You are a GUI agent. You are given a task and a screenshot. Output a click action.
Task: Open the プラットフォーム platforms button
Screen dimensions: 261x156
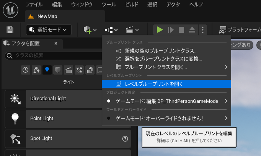[240, 30]
